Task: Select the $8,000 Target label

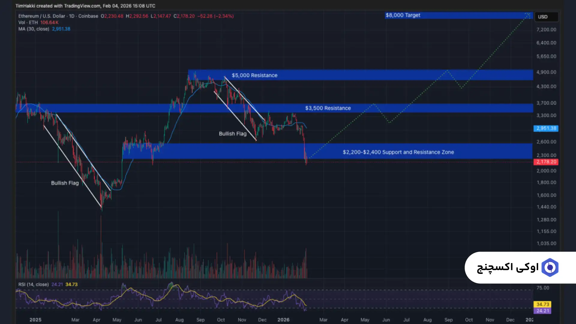Action: click(x=403, y=15)
